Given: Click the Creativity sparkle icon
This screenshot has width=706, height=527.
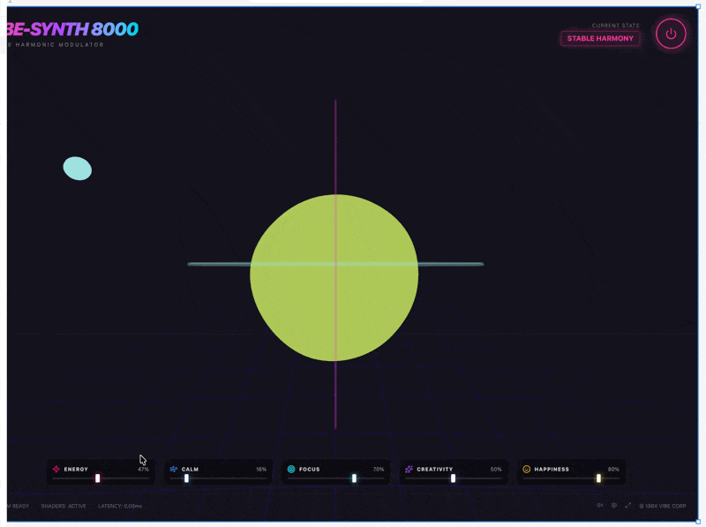Looking at the screenshot, I should [x=409, y=470].
